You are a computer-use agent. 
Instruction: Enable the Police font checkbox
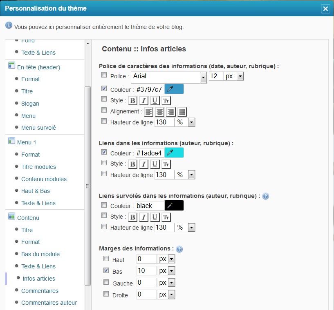pos(104,75)
